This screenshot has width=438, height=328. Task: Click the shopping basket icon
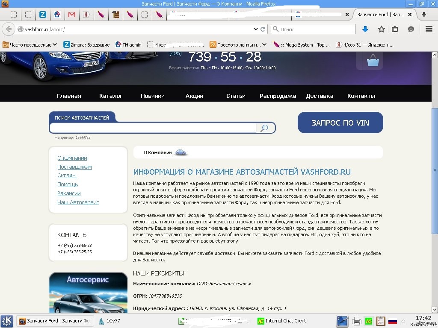pos(373,61)
